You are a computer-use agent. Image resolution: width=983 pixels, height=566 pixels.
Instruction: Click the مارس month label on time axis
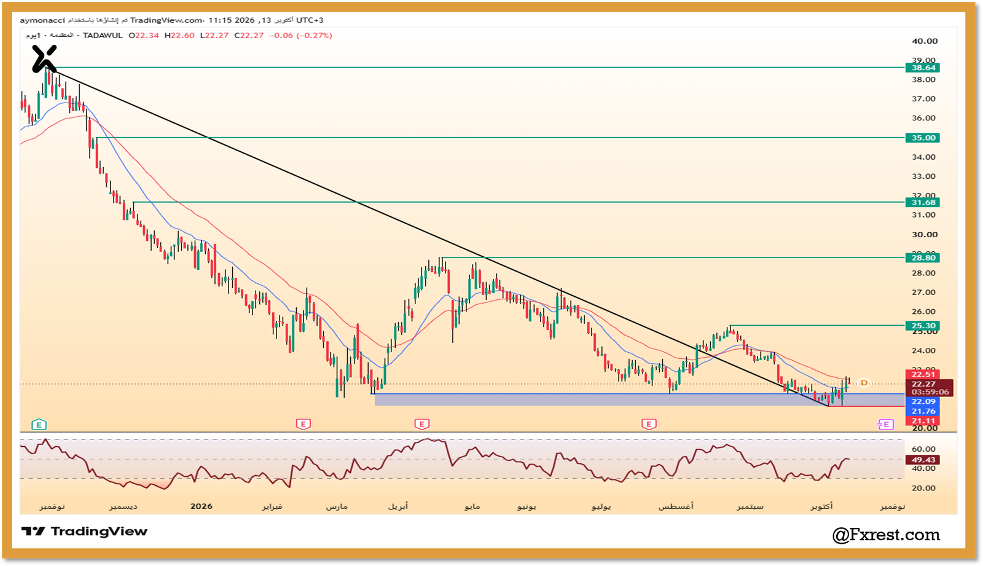(x=337, y=506)
